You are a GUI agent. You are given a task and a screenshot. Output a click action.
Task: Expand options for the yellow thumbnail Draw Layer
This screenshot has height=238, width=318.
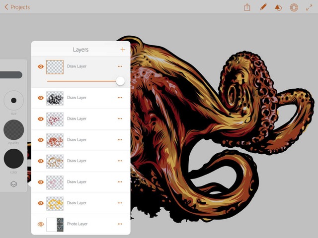[x=120, y=203]
